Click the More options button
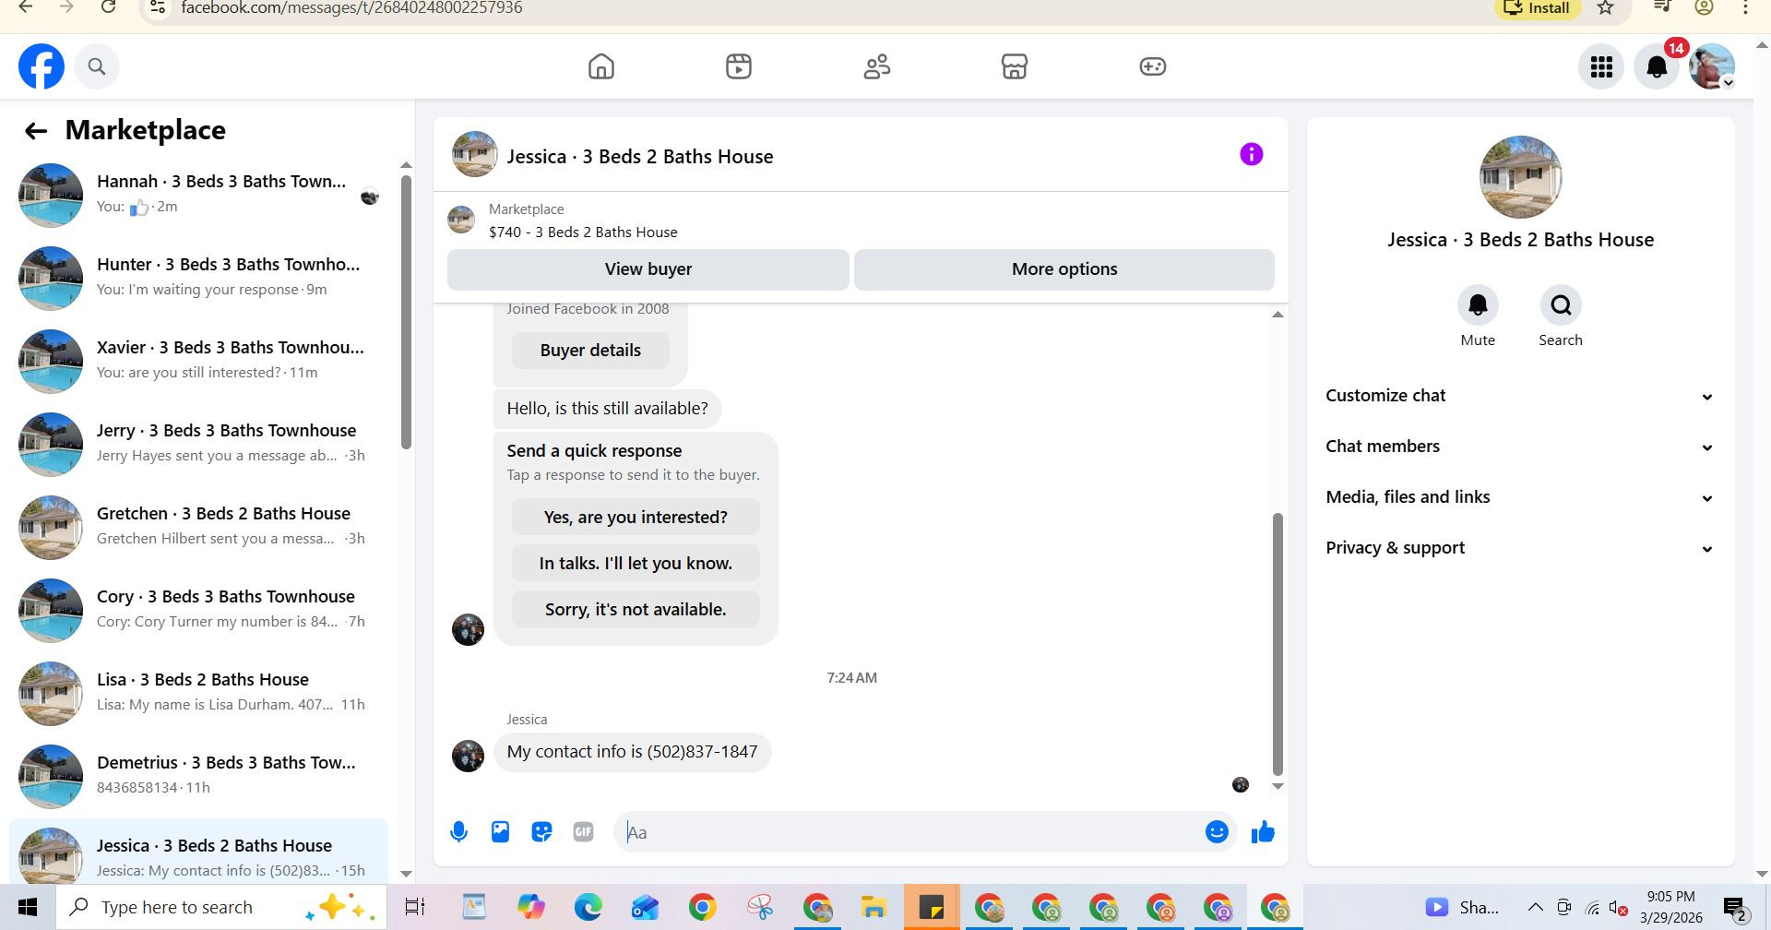The height and width of the screenshot is (930, 1771). 1064,269
